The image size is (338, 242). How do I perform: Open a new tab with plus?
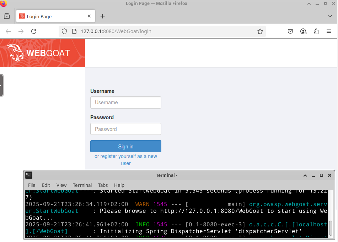(x=103, y=16)
